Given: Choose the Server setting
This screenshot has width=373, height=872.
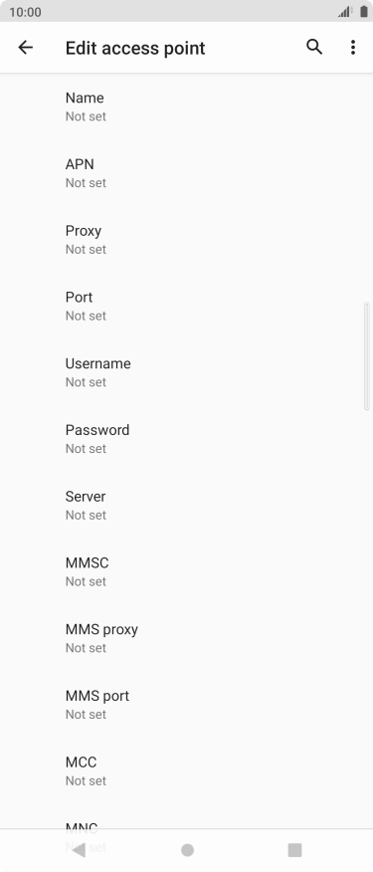Looking at the screenshot, I should point(187,506).
